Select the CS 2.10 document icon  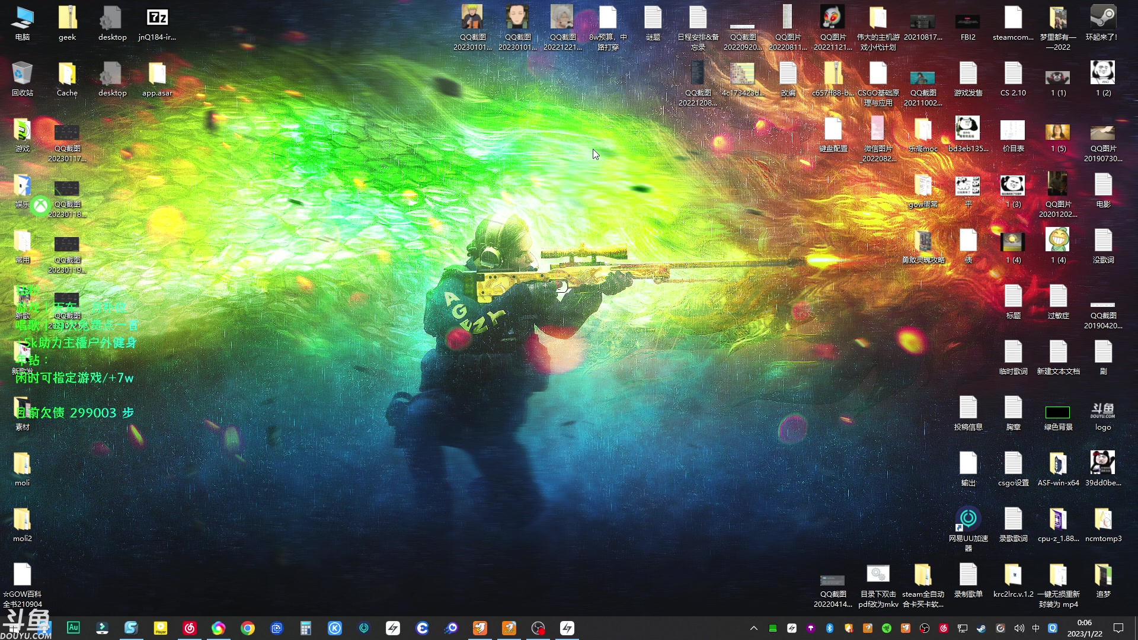[x=1013, y=78]
